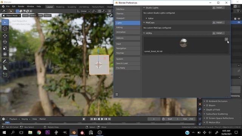Select the Rotate tool

(x=5, y=42)
